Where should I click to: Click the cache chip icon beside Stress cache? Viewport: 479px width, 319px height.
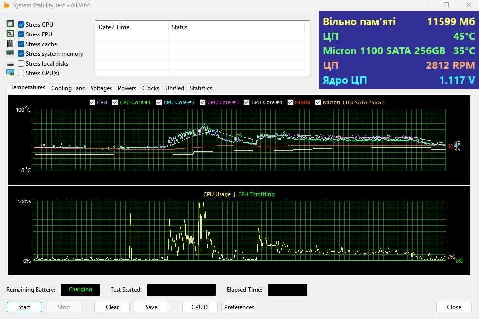[10, 44]
